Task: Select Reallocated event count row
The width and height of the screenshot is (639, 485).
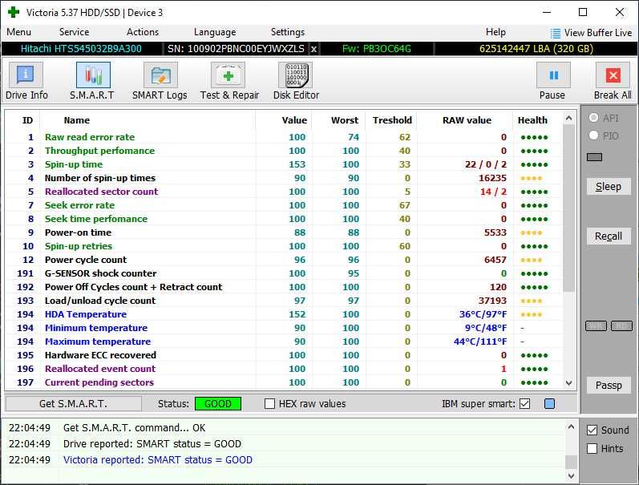Action: (x=284, y=369)
